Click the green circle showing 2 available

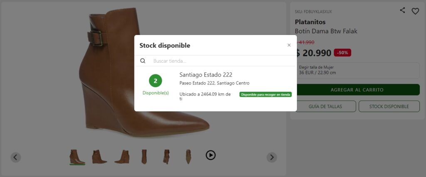click(x=155, y=81)
